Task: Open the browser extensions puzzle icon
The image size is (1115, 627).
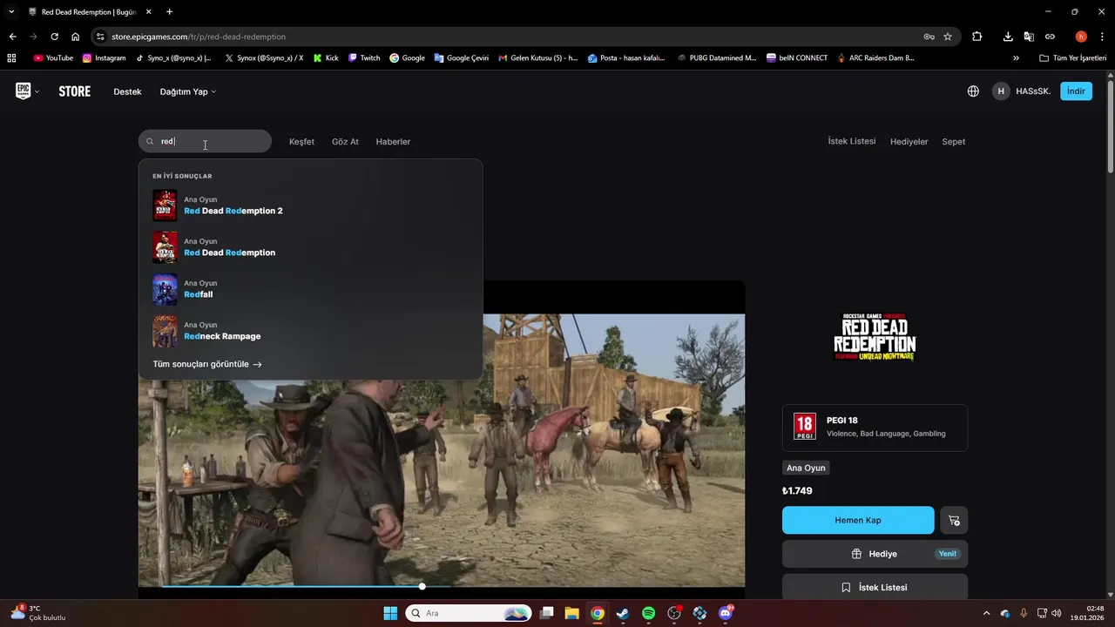Action: [x=976, y=37]
